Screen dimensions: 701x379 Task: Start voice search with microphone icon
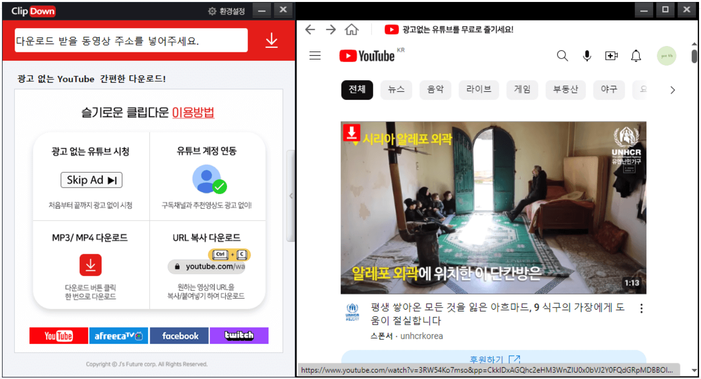click(587, 56)
